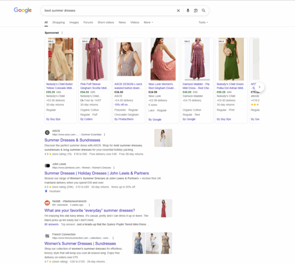Switch to the Short videos tab
This screenshot has width=295, height=264.
pyautogui.click(x=106, y=23)
